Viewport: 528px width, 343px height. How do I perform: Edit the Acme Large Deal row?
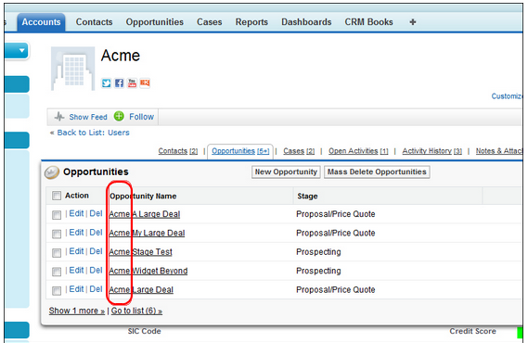click(76, 289)
